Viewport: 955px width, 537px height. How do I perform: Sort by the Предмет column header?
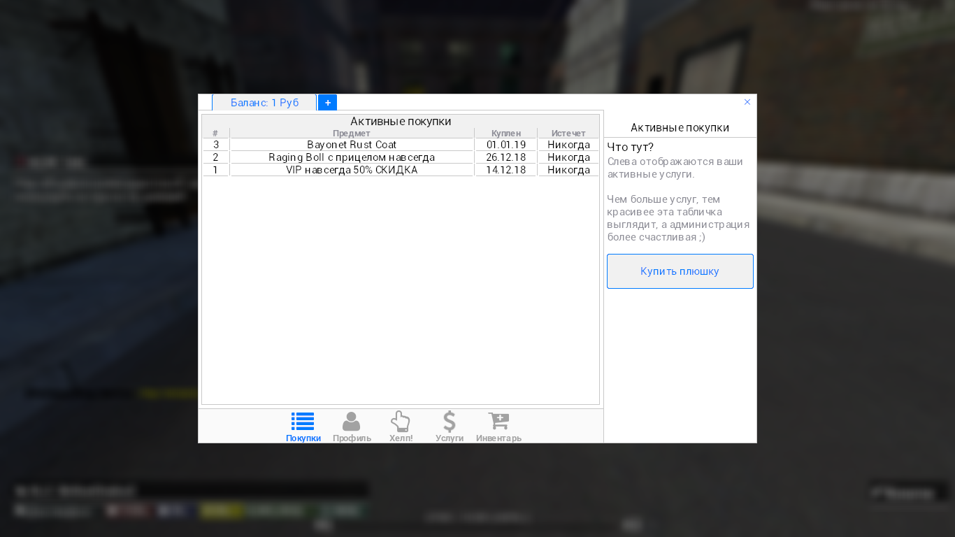point(352,133)
